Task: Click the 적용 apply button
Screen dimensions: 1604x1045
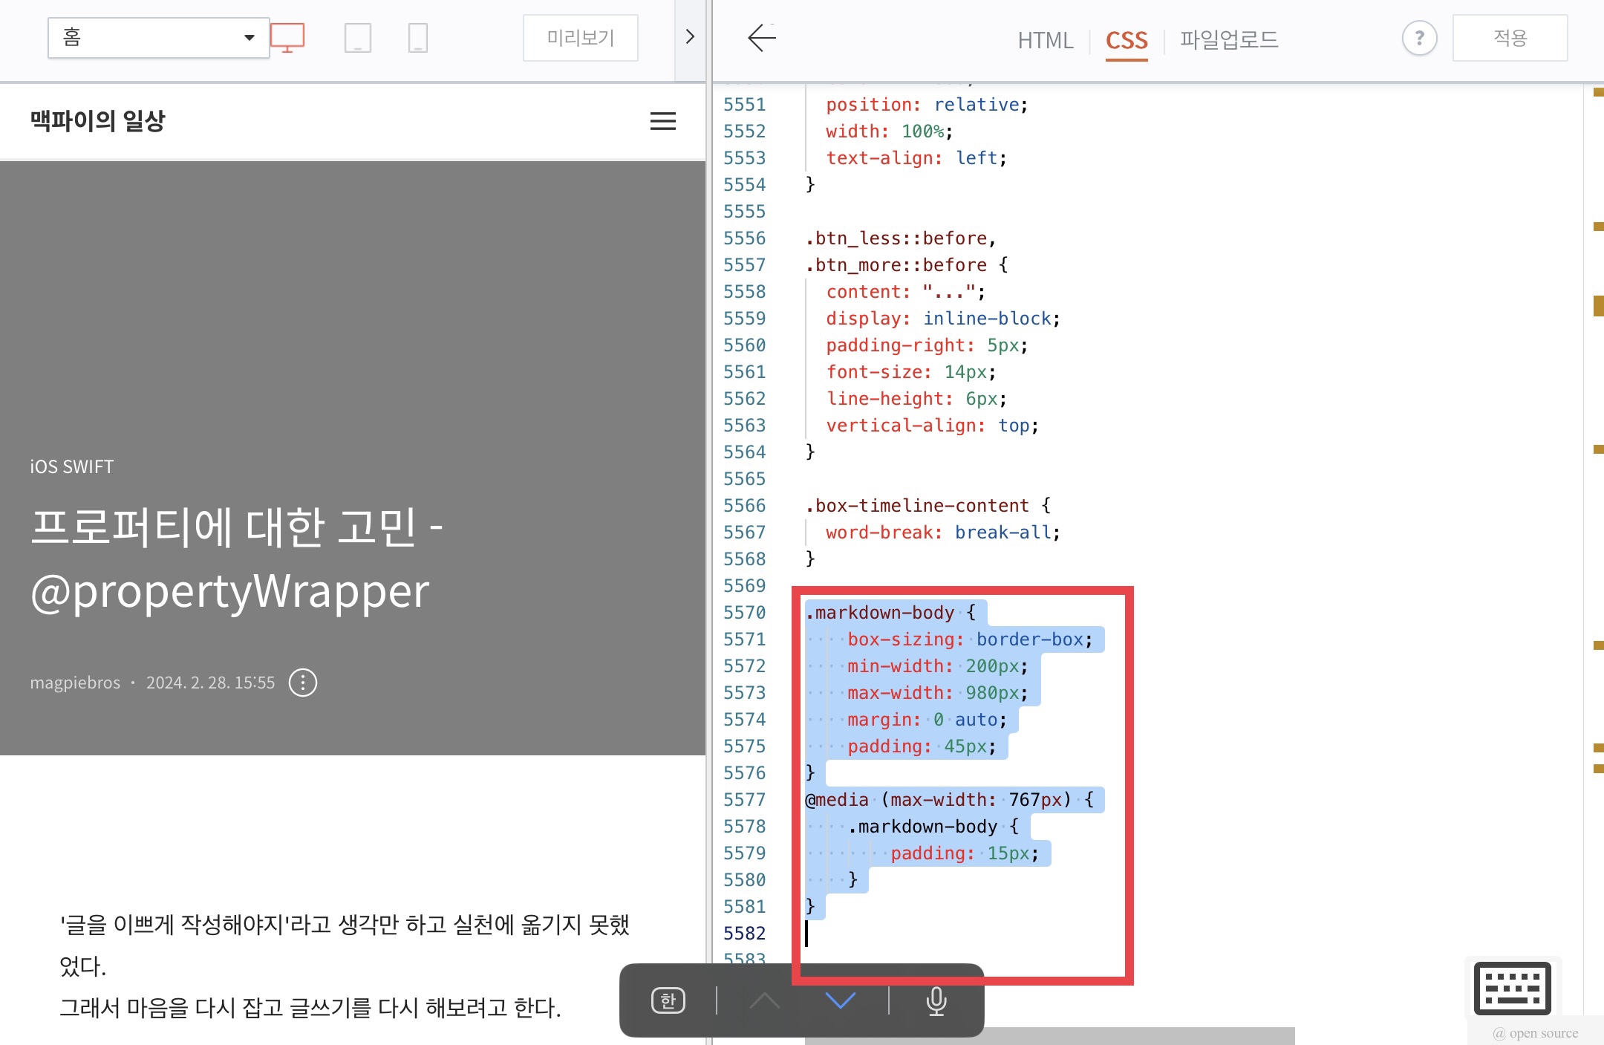Action: (1510, 38)
